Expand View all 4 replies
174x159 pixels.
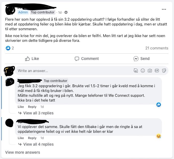(36, 144)
